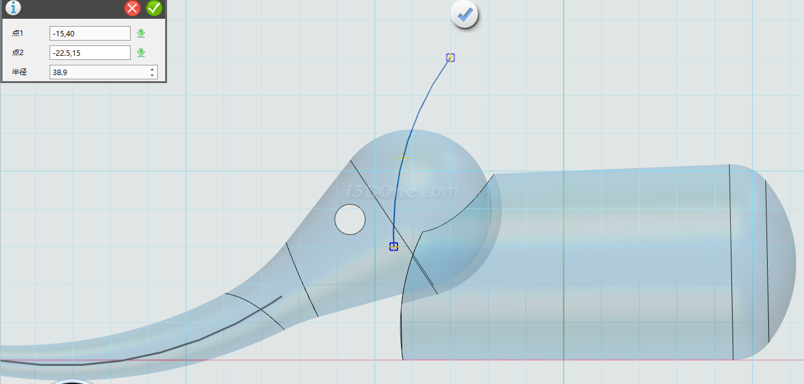Confirm the arc with the green checkmark
Screen dimensions: 804x384
click(154, 8)
